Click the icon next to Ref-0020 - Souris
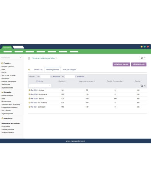Image resolution: width=151 pixels, height=188 pixels. click(x=29, y=99)
